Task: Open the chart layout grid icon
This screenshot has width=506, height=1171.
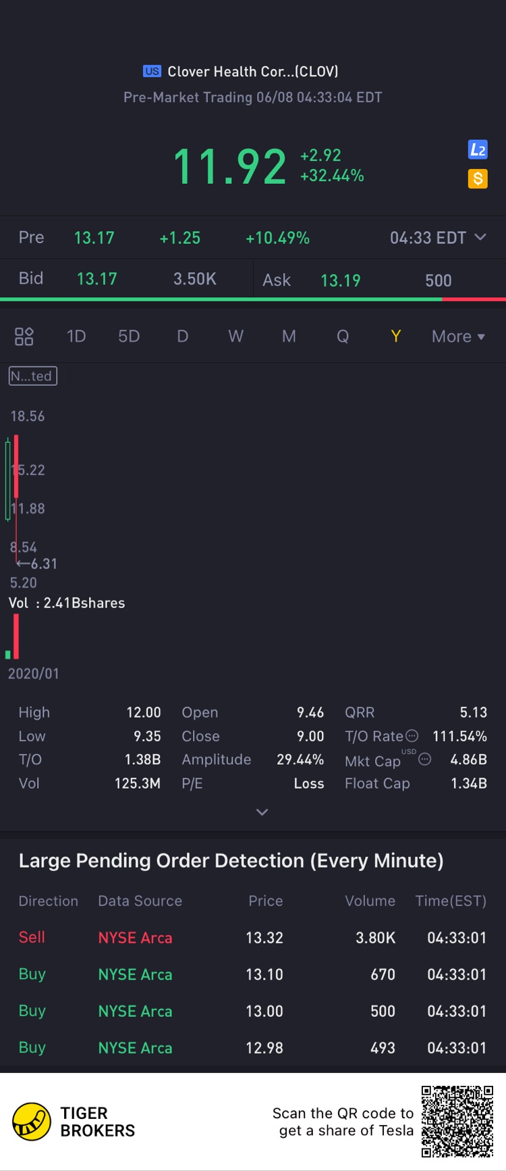Action: coord(24,337)
